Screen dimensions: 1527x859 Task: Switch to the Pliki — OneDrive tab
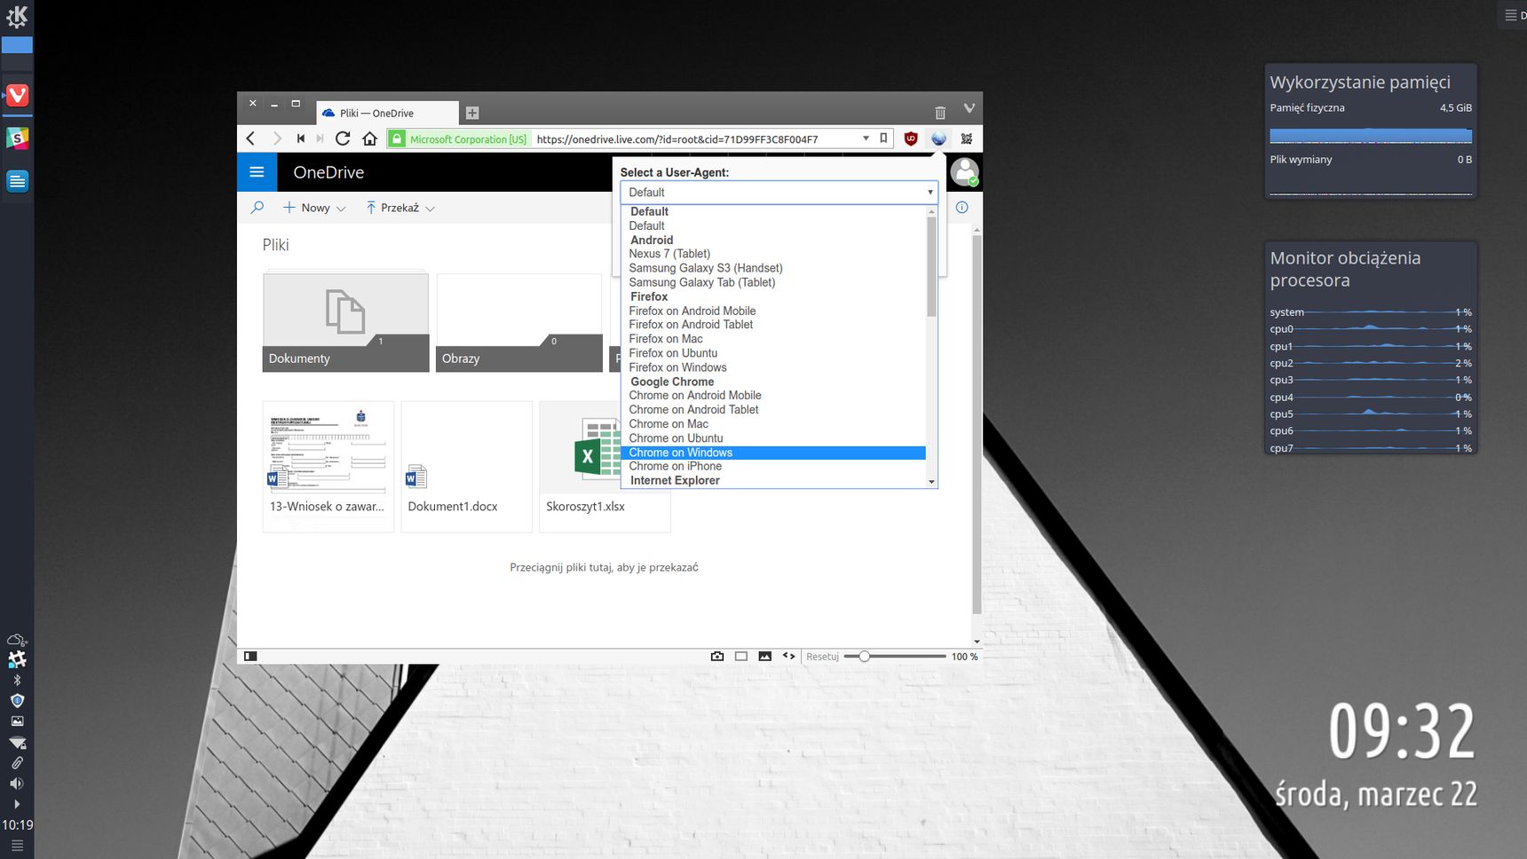[387, 113]
